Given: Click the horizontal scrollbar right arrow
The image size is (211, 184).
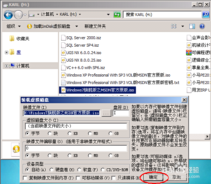Looking at the screenshot, I should pos(207,137).
